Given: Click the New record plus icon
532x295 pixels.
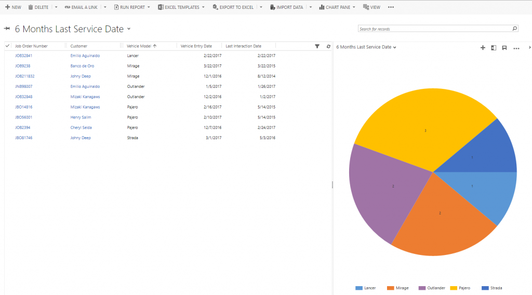Looking at the screenshot, I should [x=7, y=7].
